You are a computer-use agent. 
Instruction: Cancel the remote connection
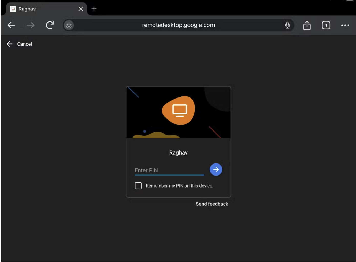[19, 44]
